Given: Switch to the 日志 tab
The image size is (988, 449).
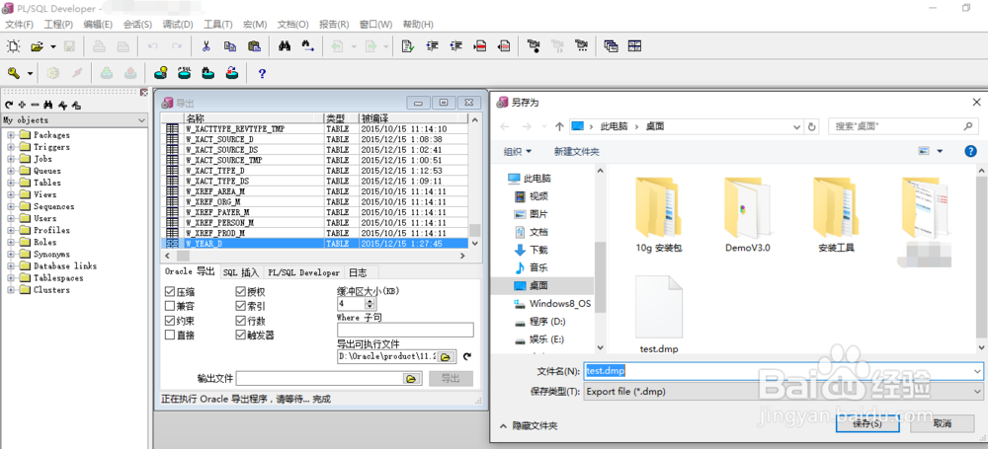Looking at the screenshot, I should tap(358, 272).
